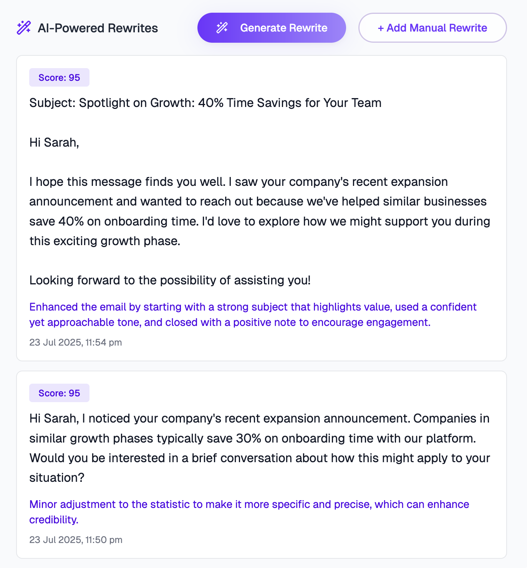This screenshot has height=568, width=527.
Task: Open the Add Manual Rewrite option
Action: (432, 28)
